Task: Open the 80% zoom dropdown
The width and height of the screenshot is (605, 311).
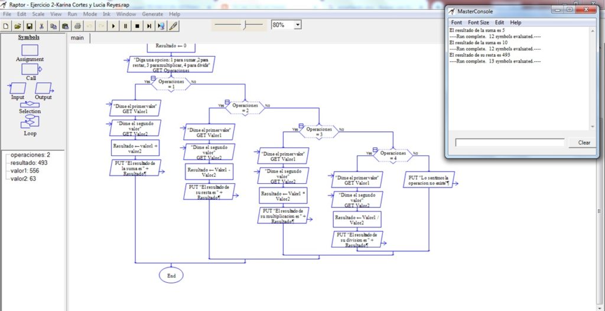Action: 297,25
